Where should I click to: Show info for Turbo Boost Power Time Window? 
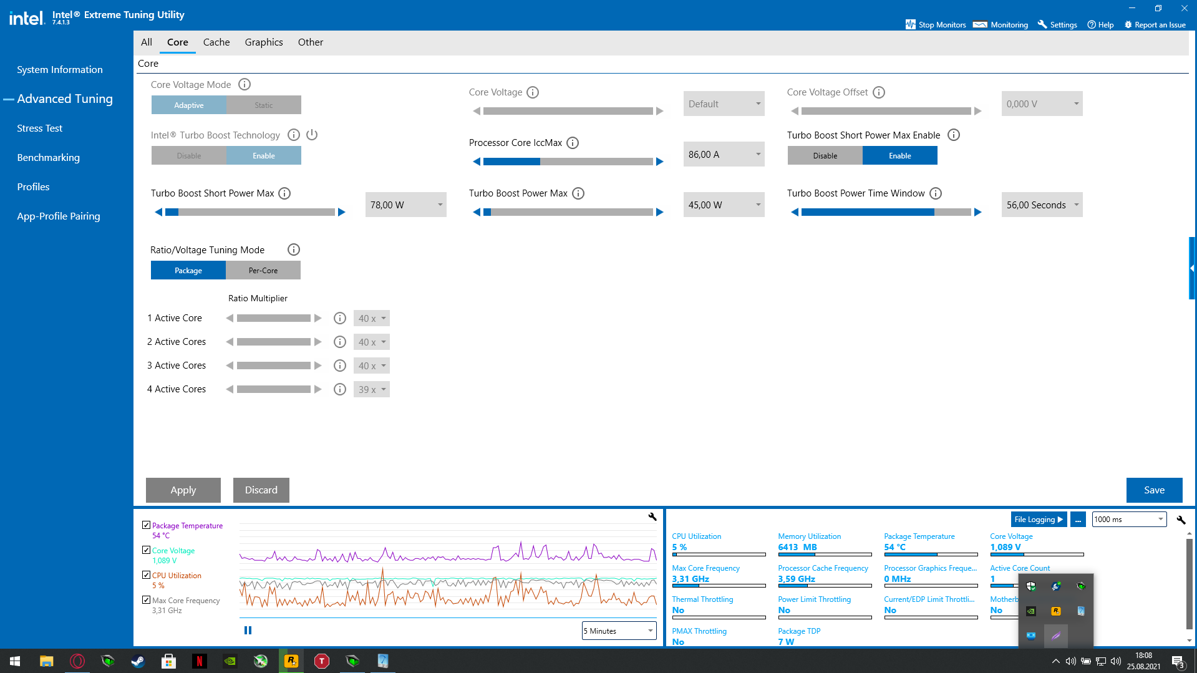(x=936, y=193)
